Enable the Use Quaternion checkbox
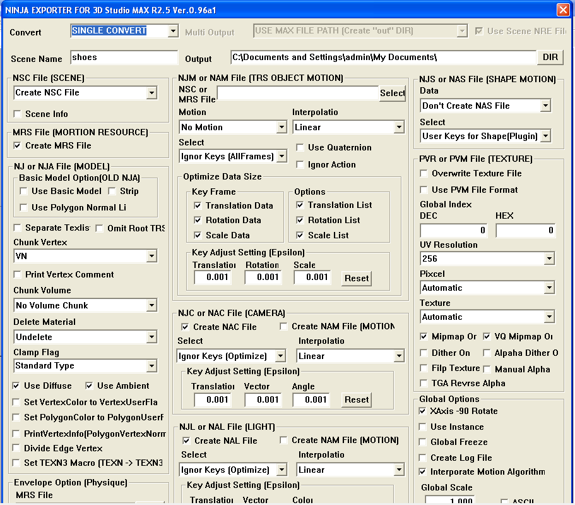This screenshot has width=575, height=505. [300, 148]
